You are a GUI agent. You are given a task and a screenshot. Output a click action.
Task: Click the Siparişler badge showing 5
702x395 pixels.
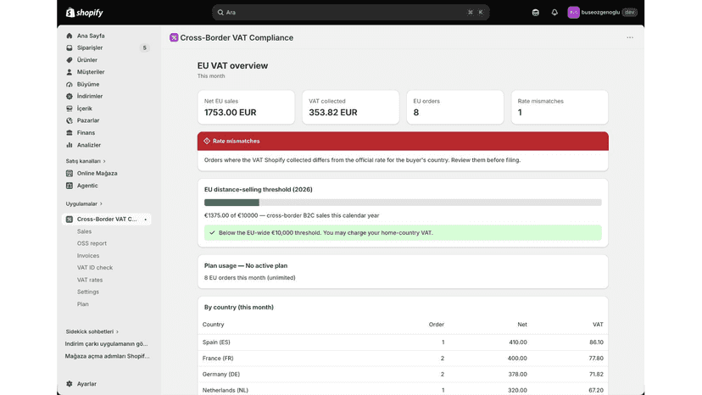(x=144, y=48)
